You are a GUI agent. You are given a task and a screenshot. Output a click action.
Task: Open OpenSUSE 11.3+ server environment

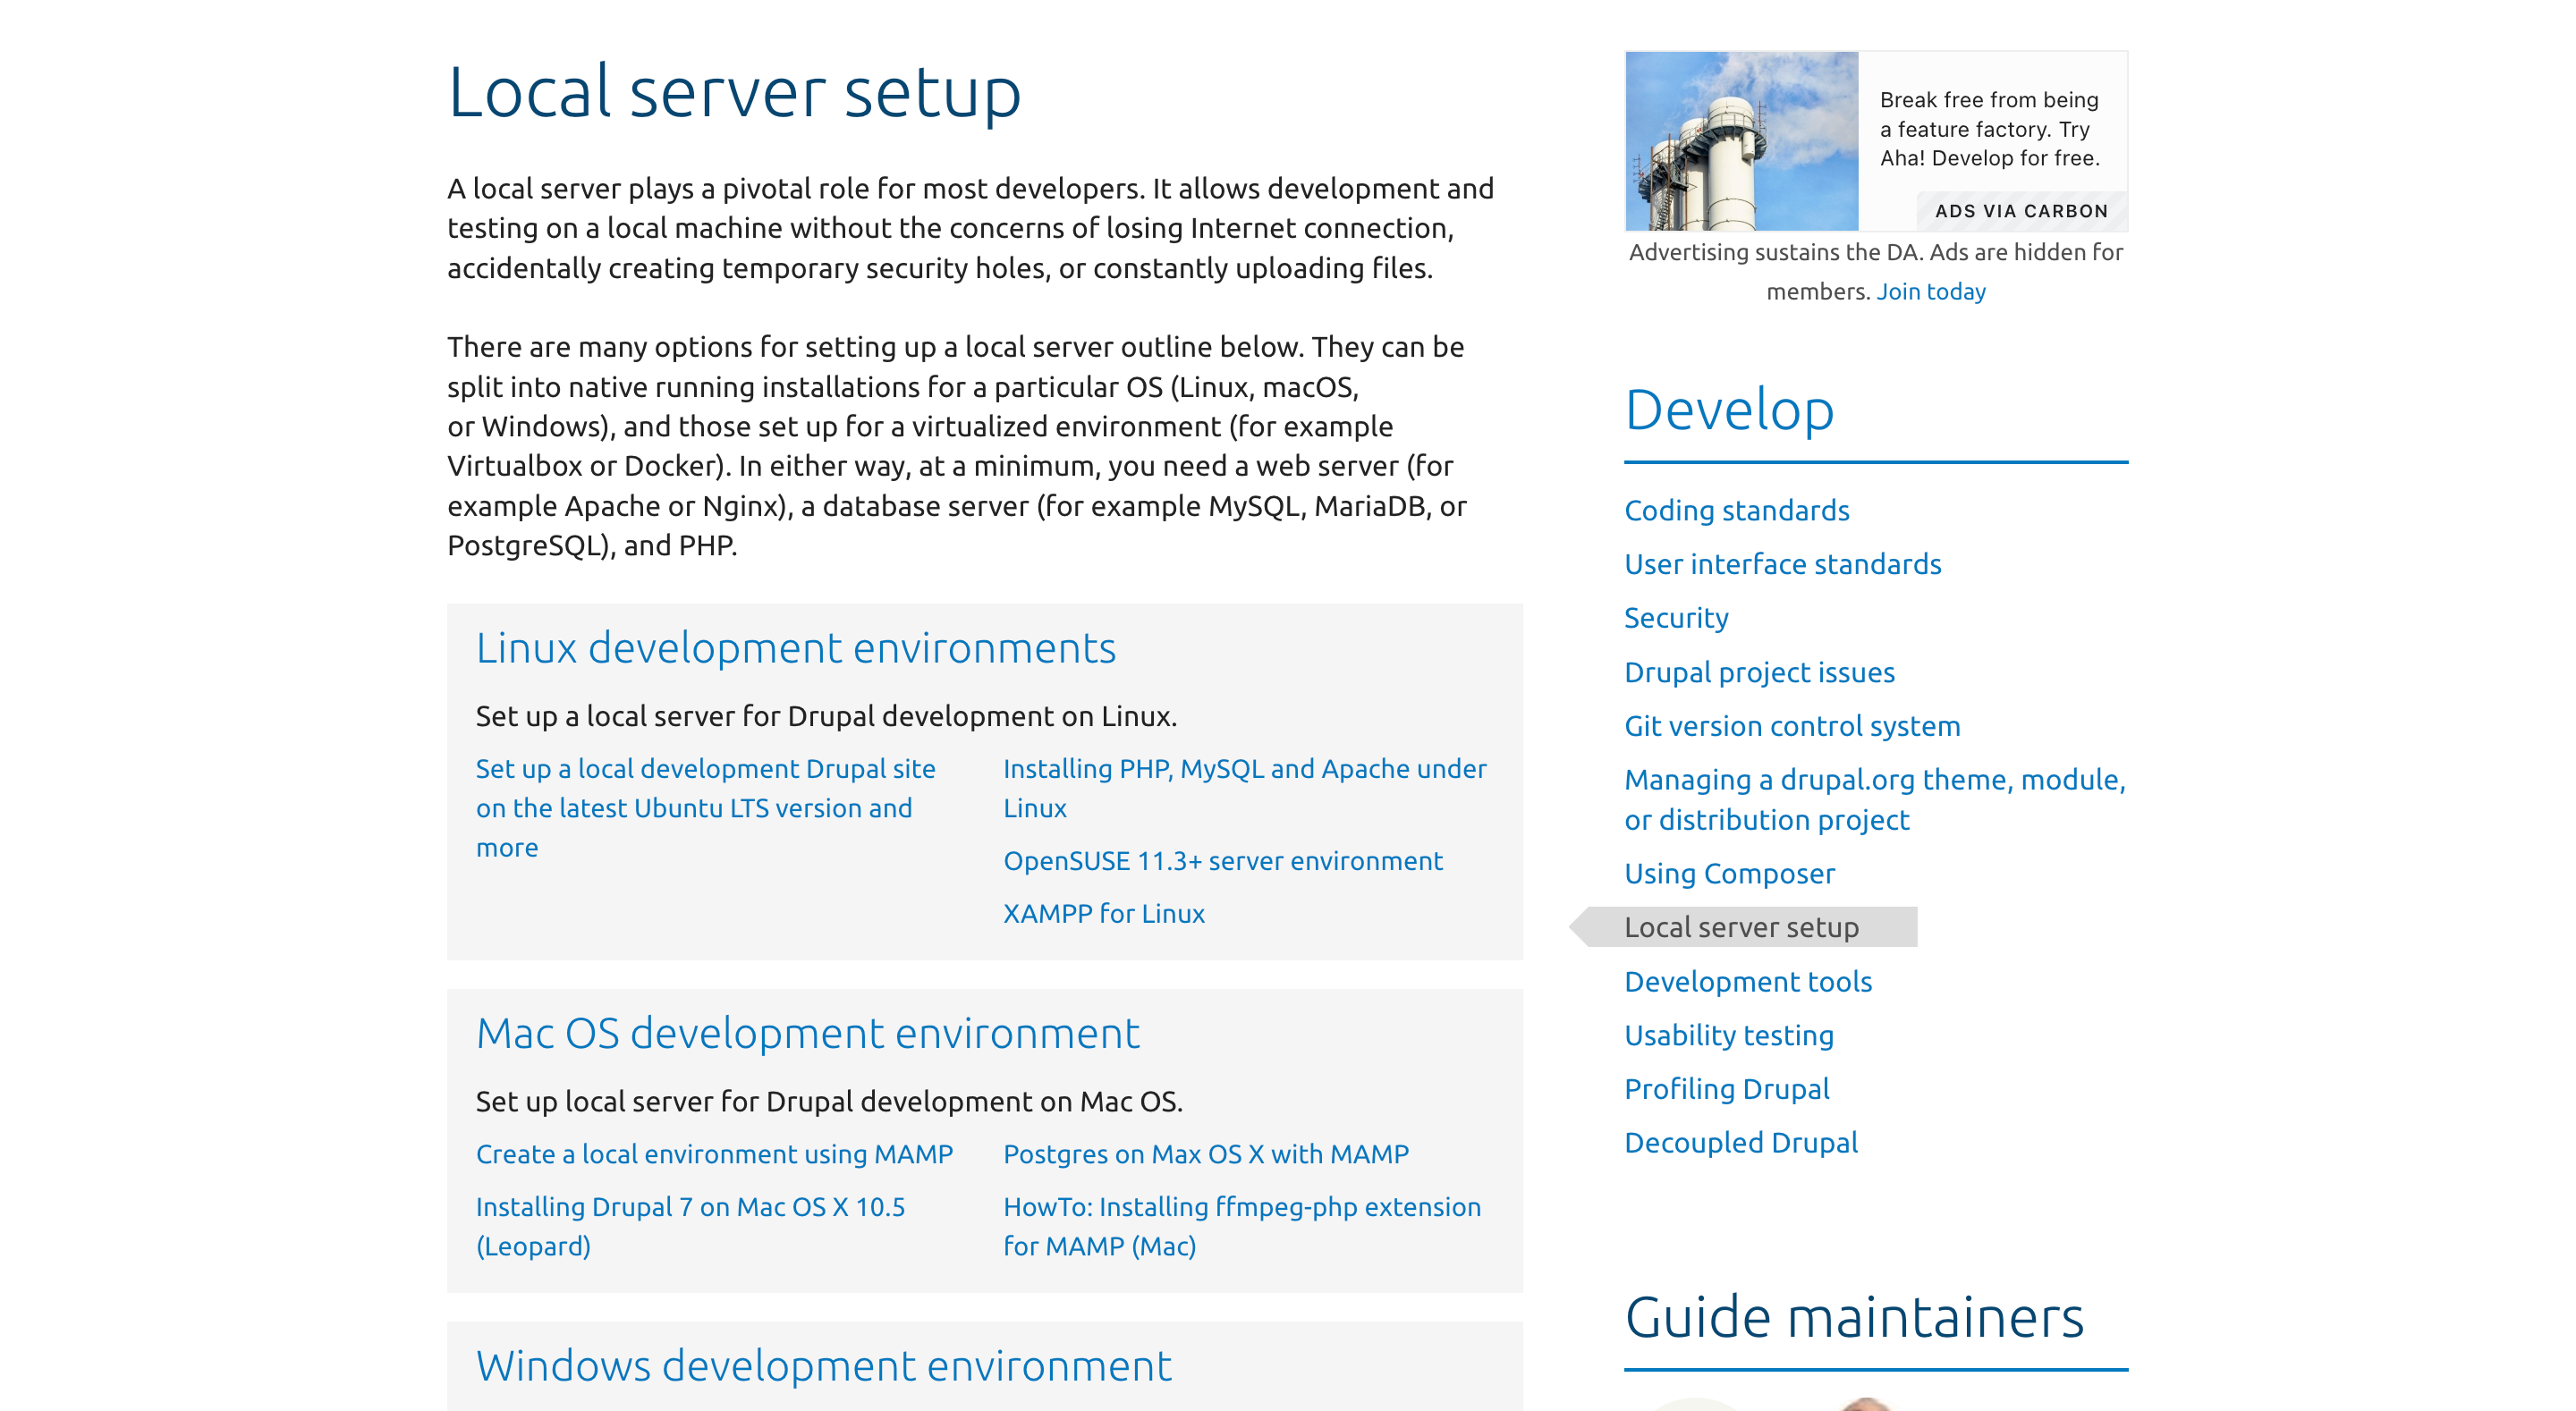pyautogui.click(x=1222, y=861)
